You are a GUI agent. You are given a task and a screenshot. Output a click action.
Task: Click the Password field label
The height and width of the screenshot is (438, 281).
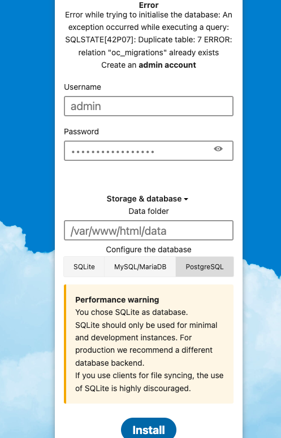81,132
